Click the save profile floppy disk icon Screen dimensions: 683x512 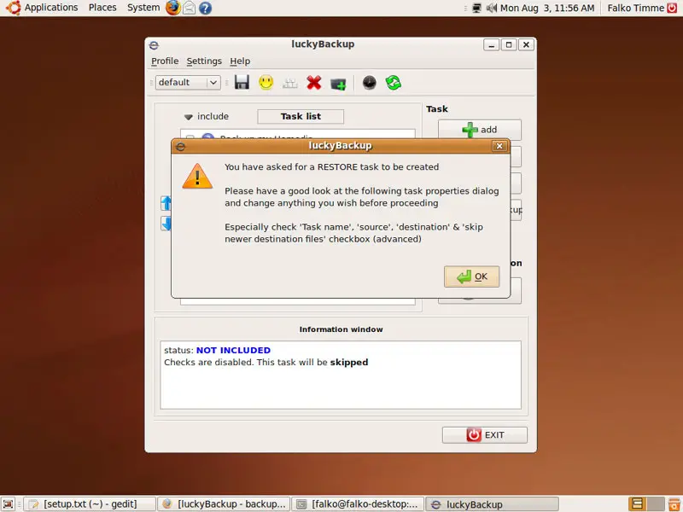click(x=242, y=82)
